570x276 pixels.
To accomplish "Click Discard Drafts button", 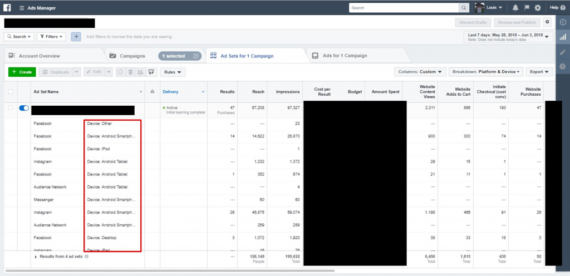I will 473,22.
